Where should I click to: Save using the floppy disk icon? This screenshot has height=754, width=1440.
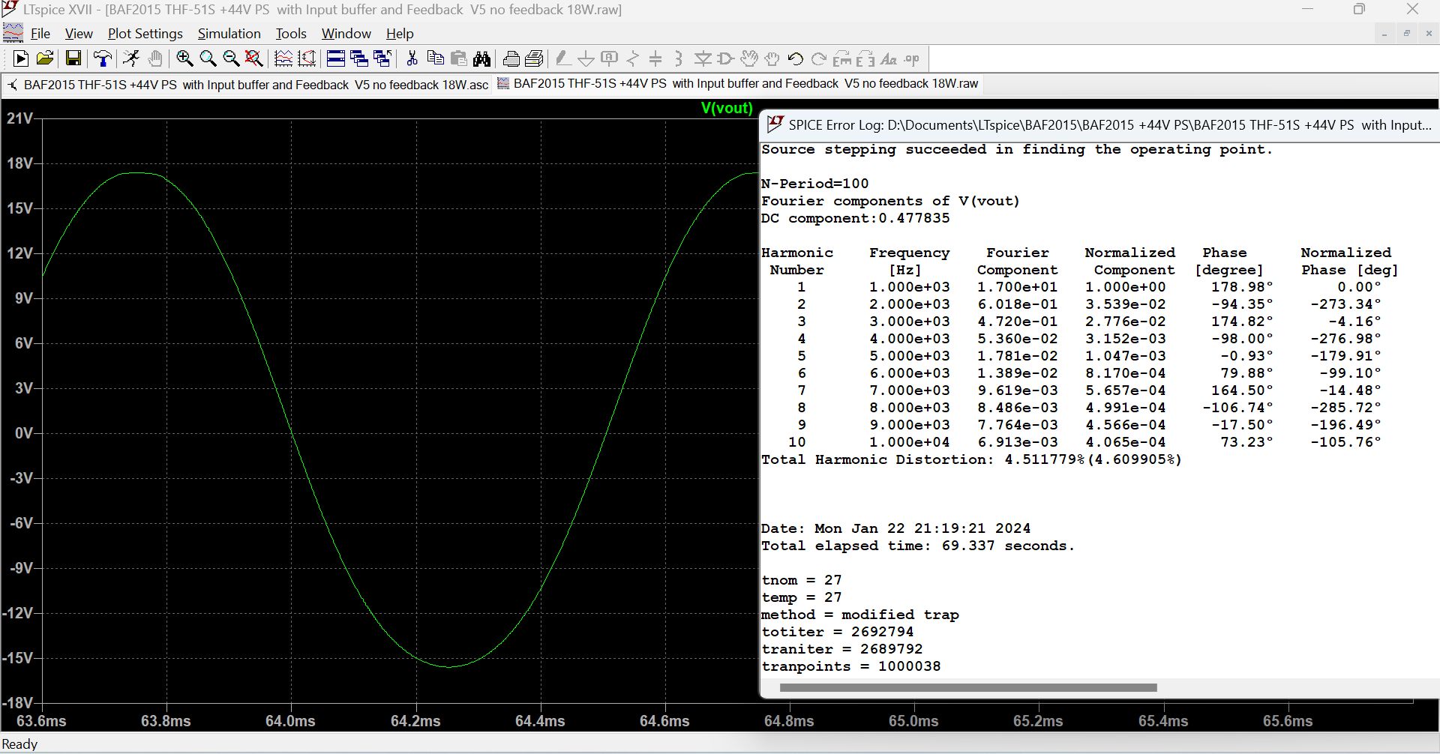pos(73,58)
